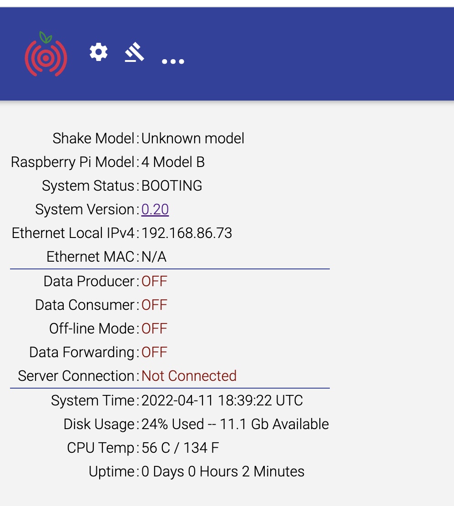
Task: Click the Not Connected server status
Action: coord(189,376)
